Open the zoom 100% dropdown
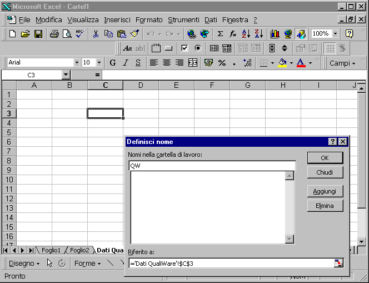 [x=335, y=34]
